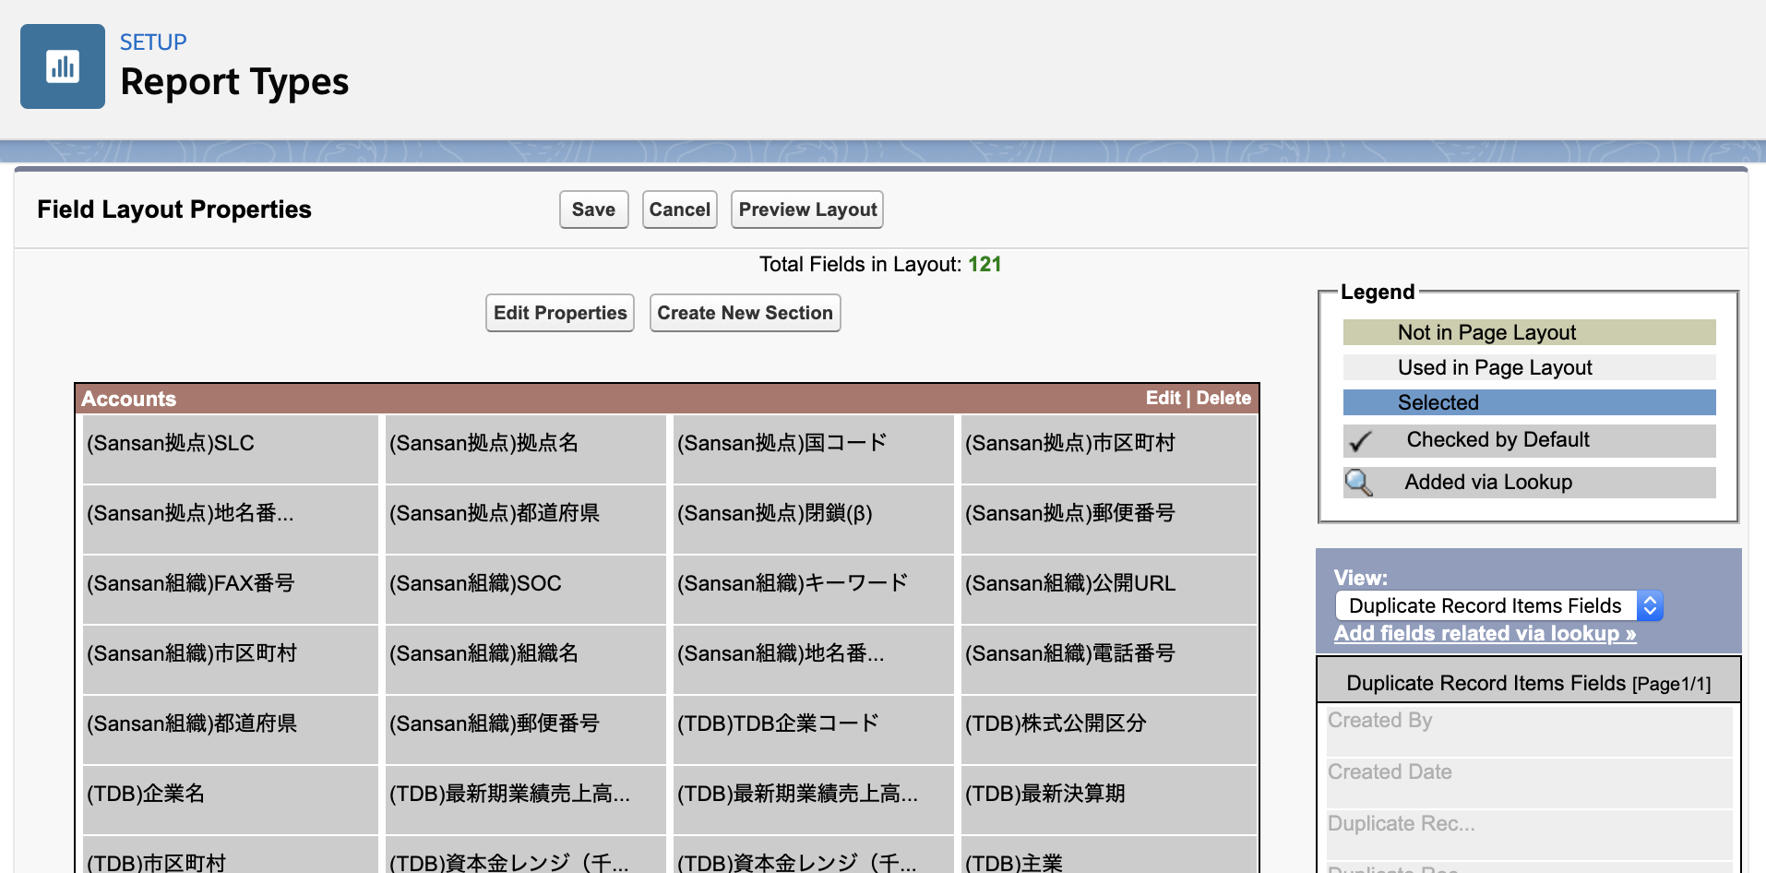The height and width of the screenshot is (873, 1766).
Task: Delete the Accounts section
Action: tap(1223, 398)
